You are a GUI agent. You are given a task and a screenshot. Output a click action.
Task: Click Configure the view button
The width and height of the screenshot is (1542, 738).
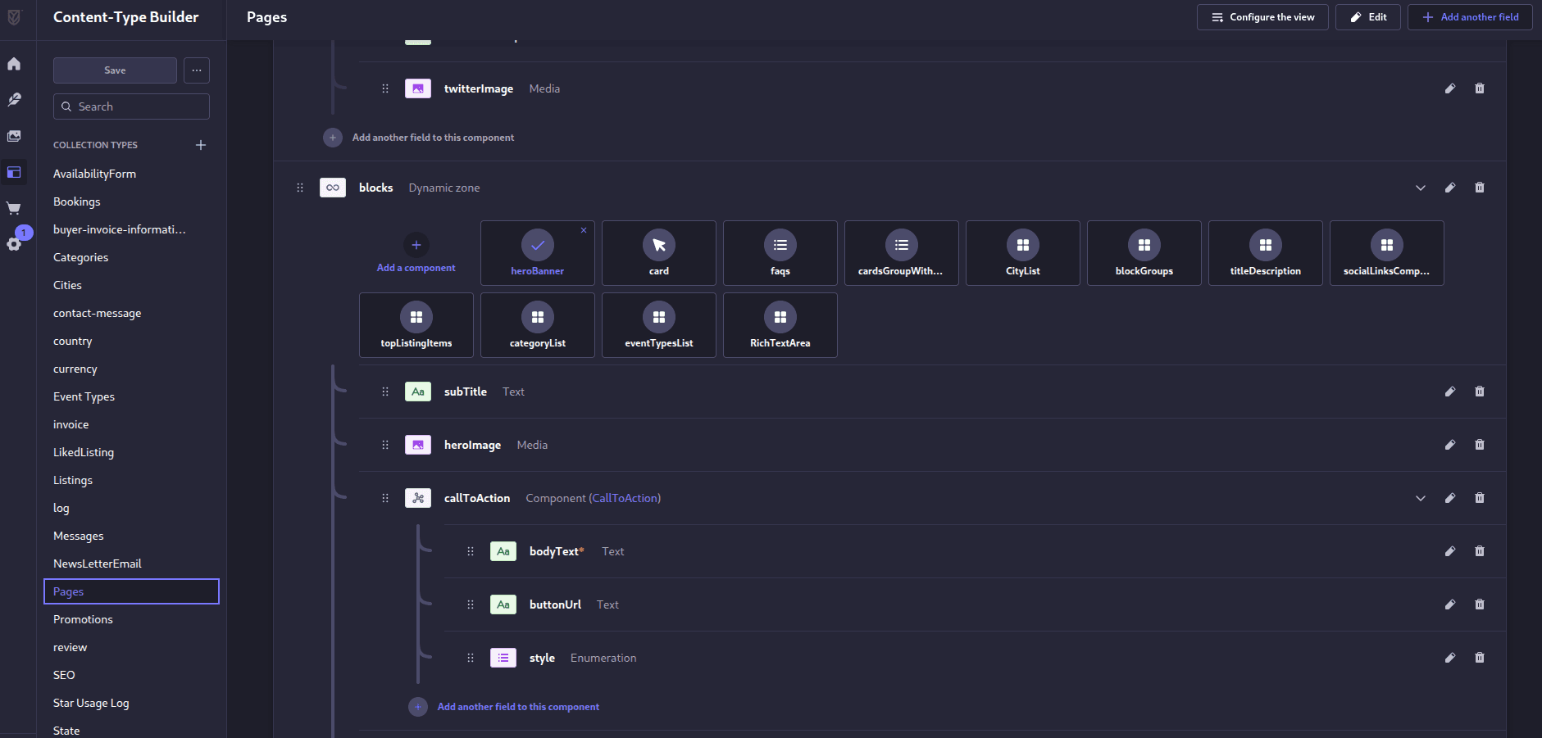point(1262,17)
